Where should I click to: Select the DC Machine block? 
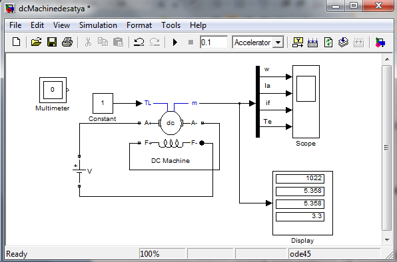[x=171, y=123]
